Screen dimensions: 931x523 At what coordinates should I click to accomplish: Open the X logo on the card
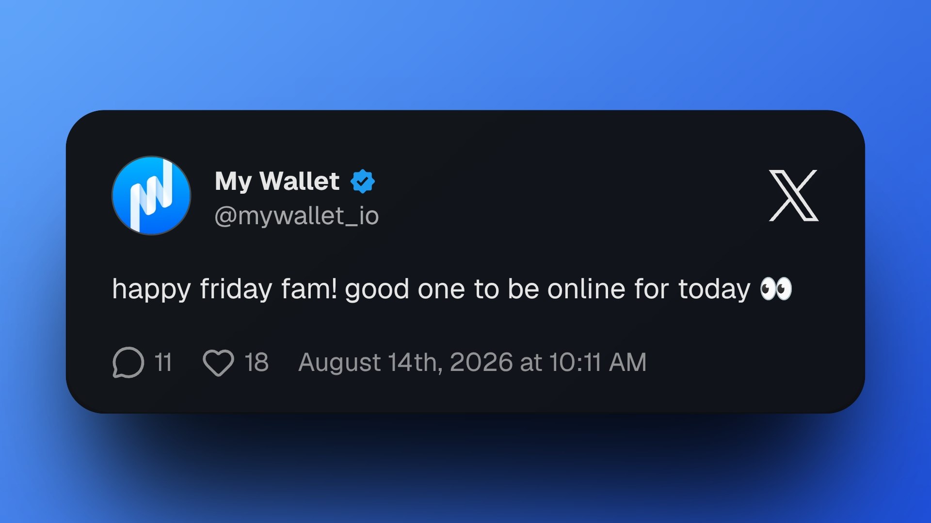click(794, 196)
